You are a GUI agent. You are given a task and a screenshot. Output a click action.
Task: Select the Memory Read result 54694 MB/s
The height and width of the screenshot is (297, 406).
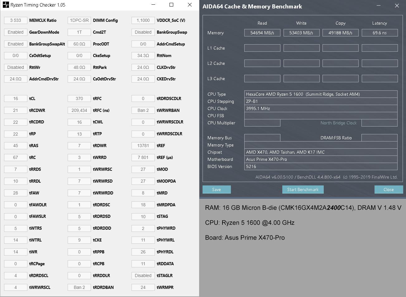click(x=262, y=33)
